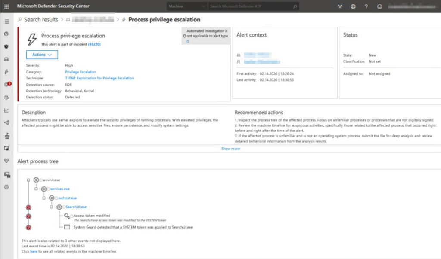
Task: Open the Alerts queue lightning icon
Action: [6, 72]
